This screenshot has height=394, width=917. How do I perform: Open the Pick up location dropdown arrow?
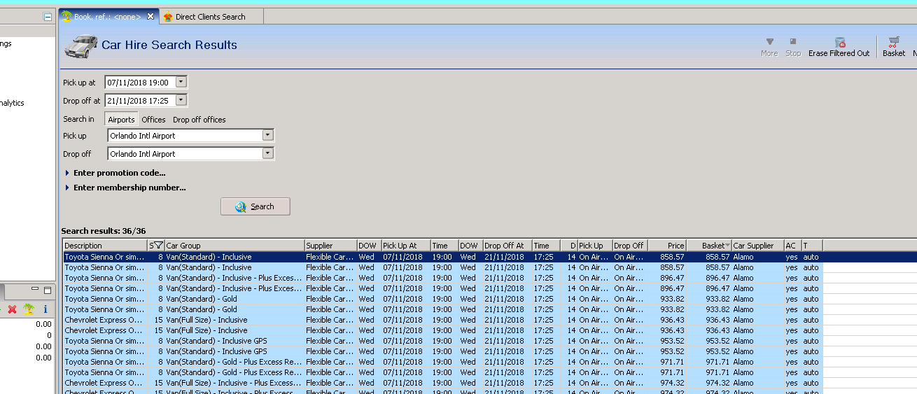[x=267, y=135]
